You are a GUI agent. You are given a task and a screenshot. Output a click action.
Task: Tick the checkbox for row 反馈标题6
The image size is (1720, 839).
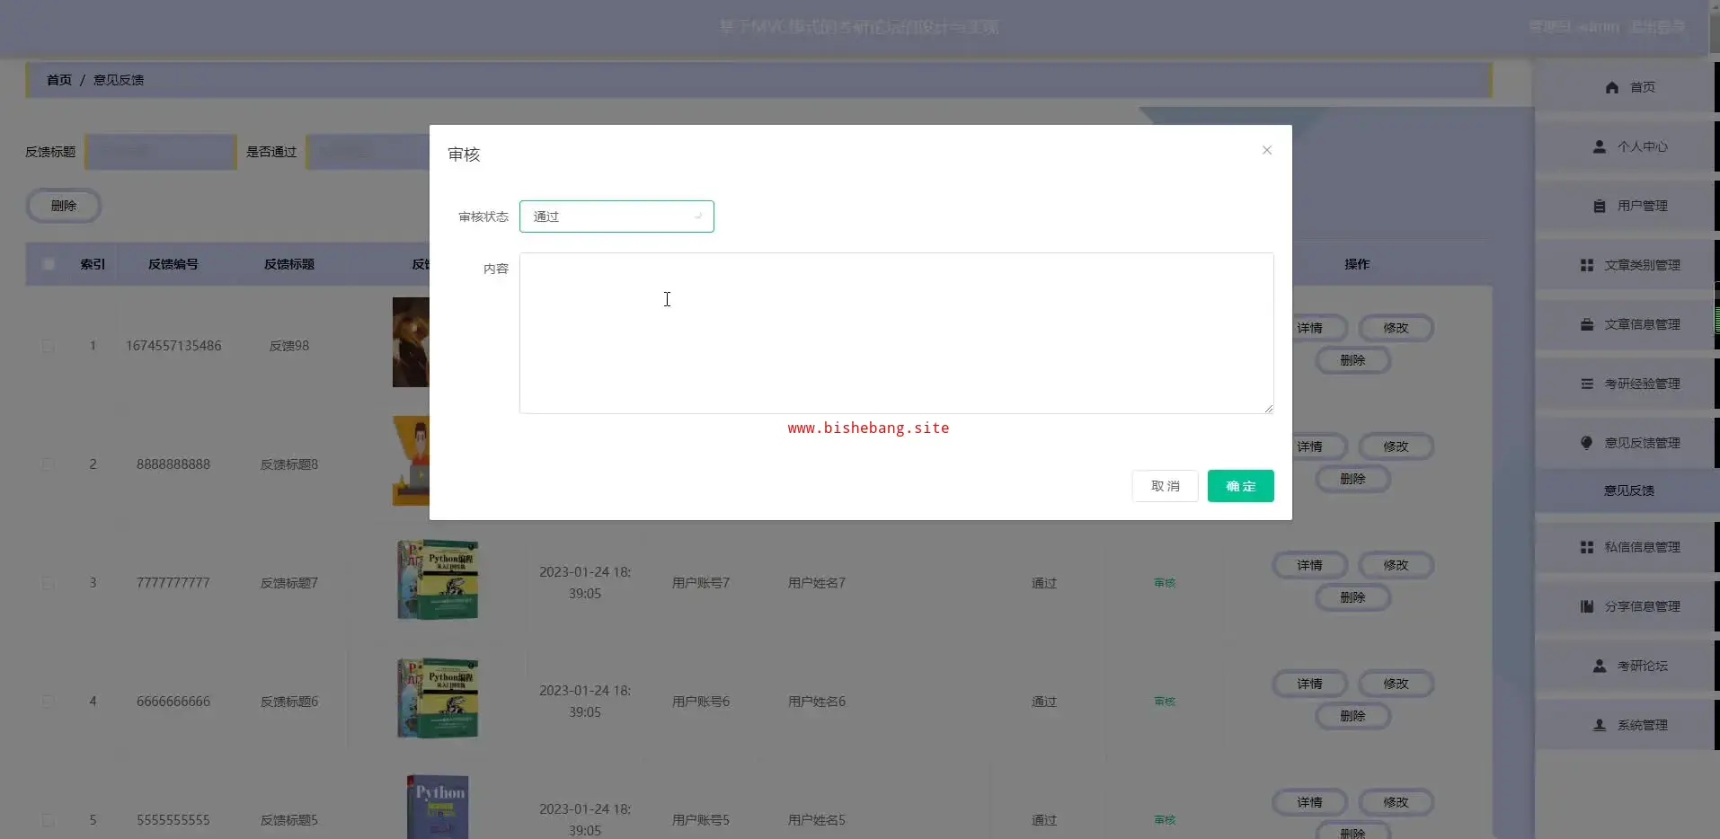(49, 702)
